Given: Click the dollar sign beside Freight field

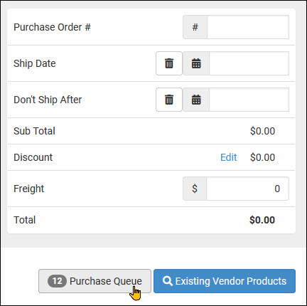Looking at the screenshot, I should pyautogui.click(x=195, y=189).
